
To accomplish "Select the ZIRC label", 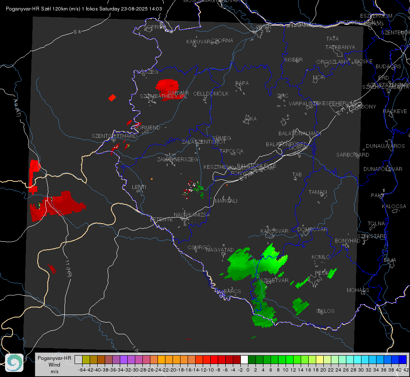I will (283, 96).
